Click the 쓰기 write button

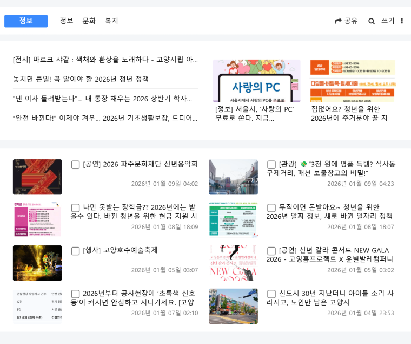[388, 21]
